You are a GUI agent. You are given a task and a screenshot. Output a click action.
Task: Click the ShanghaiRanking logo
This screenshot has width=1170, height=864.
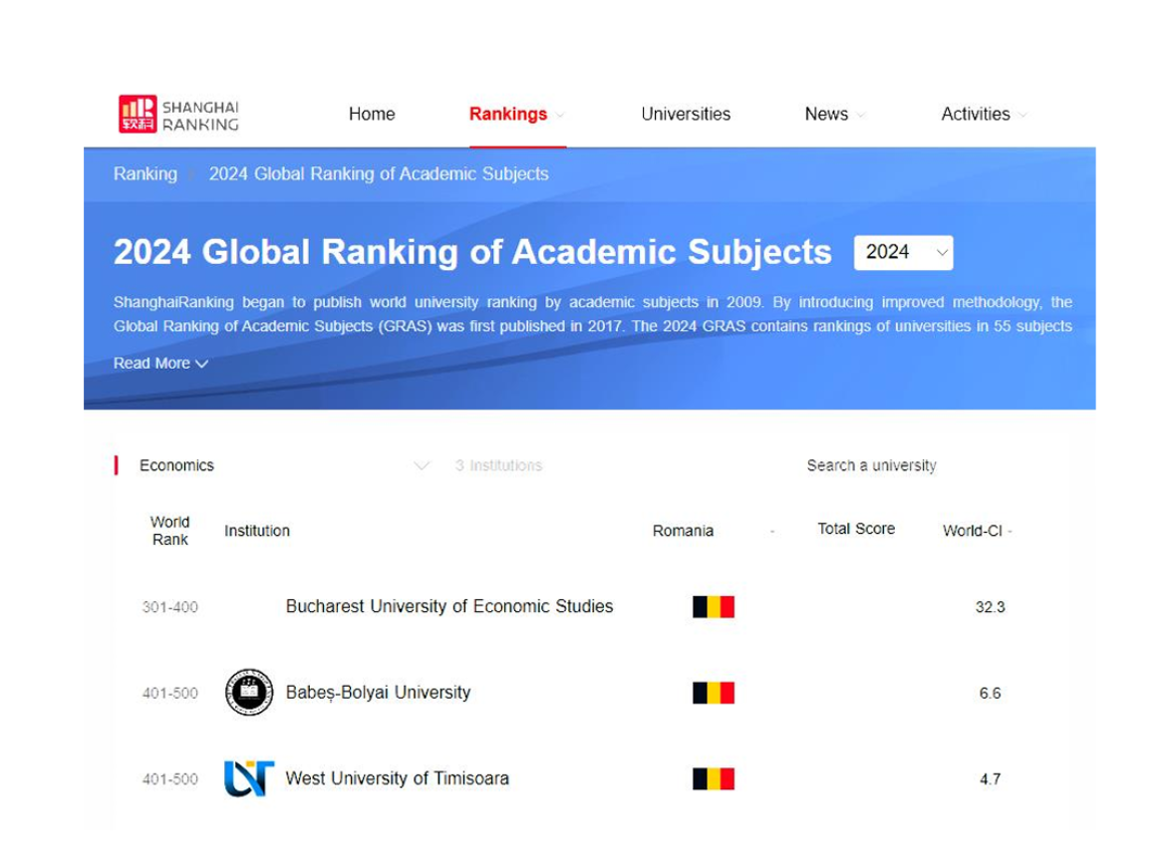pos(179,115)
